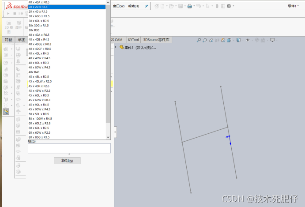Open View Settings monitor icon
Viewport: 305px width, 207px height.
[x=272, y=40]
